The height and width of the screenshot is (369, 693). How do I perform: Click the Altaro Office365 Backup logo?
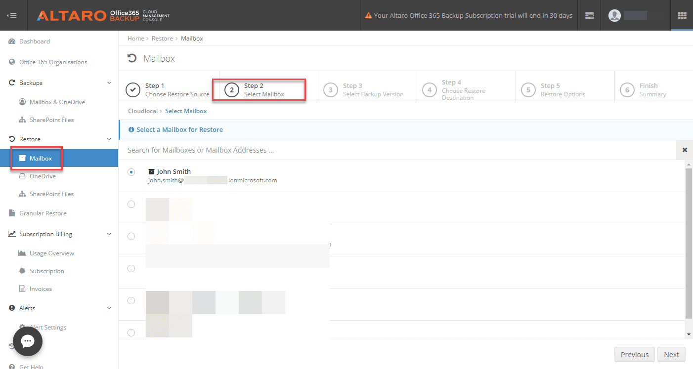(x=103, y=15)
